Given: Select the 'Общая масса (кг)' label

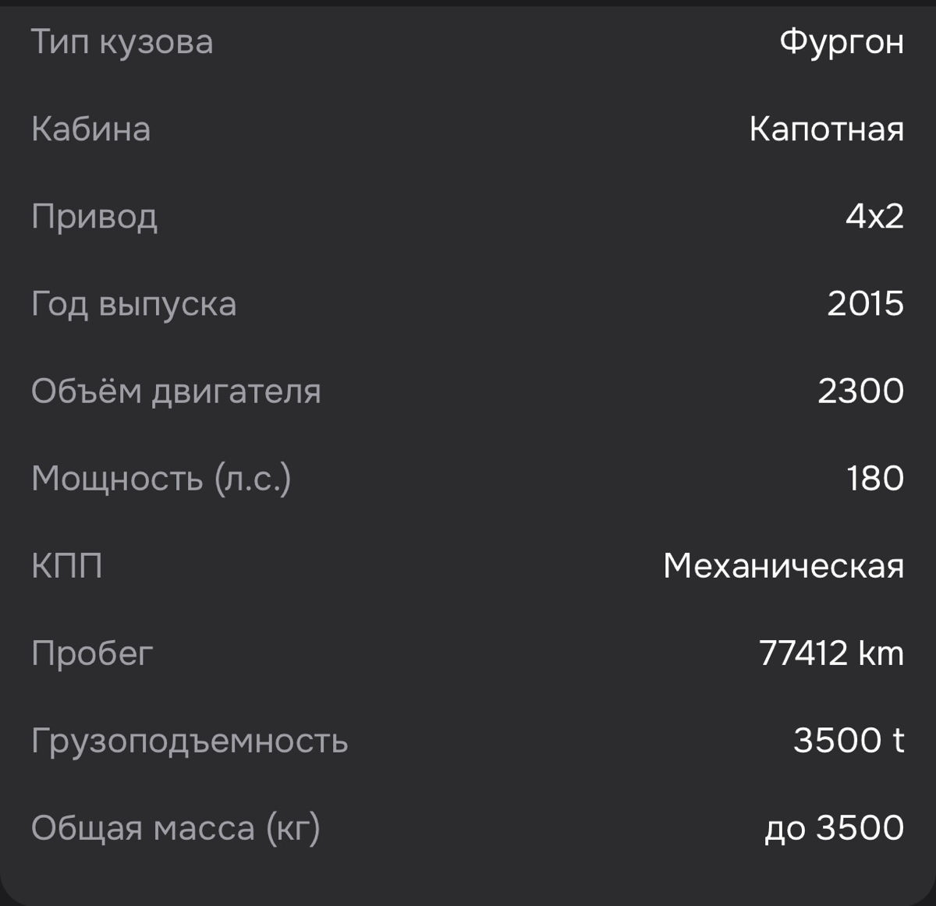Looking at the screenshot, I should (176, 828).
